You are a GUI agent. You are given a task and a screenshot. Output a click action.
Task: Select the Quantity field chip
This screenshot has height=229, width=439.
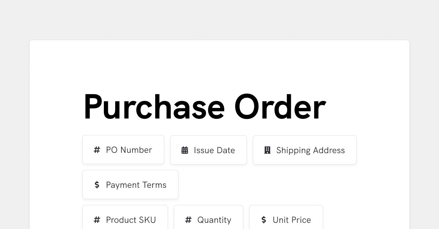209,217
